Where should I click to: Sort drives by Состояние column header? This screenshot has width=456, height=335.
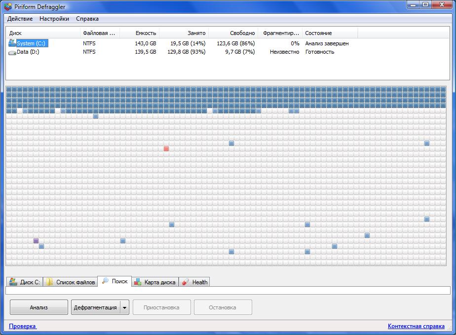coord(318,33)
